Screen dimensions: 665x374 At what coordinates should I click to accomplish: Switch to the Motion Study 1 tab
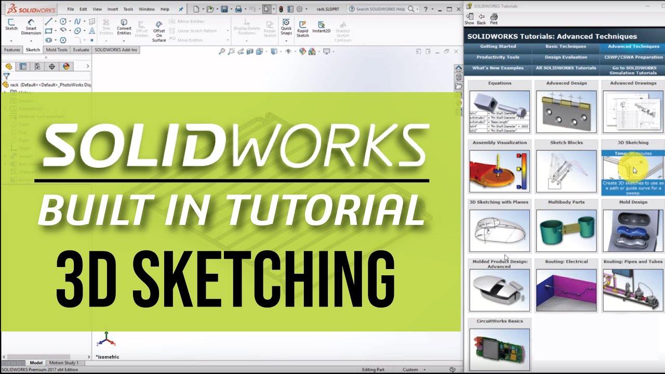(x=64, y=363)
